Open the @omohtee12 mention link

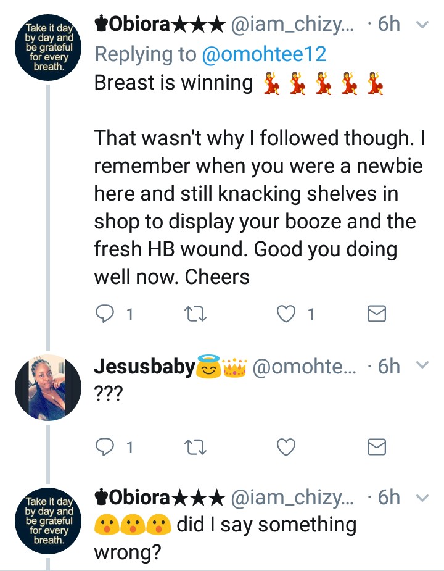coord(264,54)
